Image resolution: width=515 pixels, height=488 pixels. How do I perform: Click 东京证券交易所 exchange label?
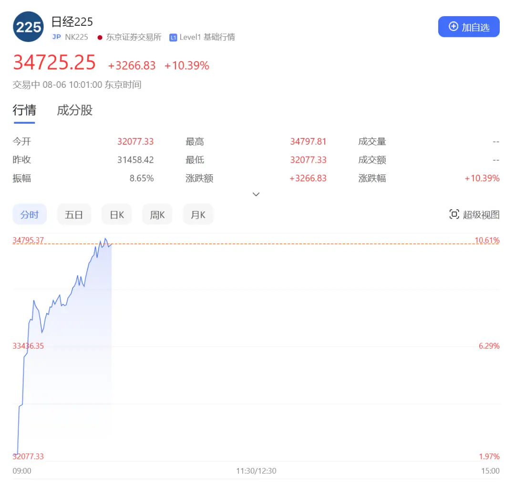[x=134, y=37]
